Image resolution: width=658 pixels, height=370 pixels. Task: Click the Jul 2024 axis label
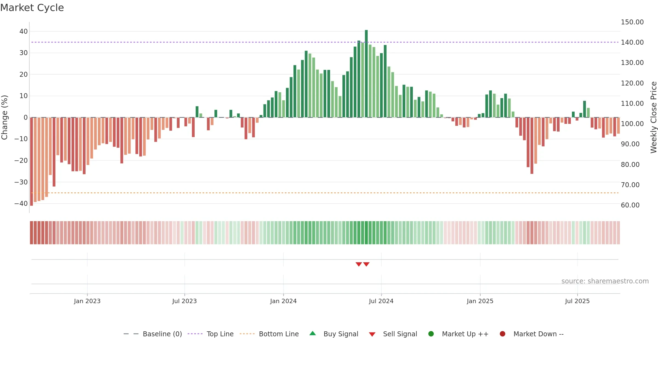point(381,301)
